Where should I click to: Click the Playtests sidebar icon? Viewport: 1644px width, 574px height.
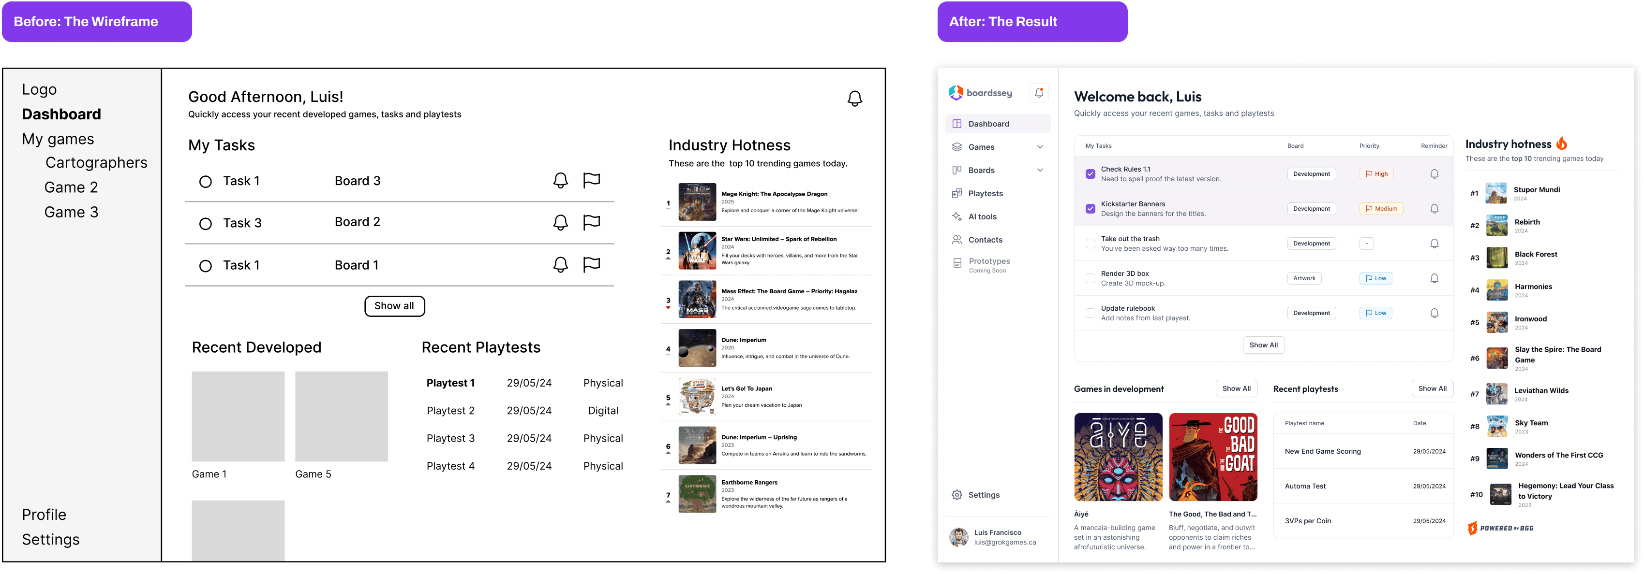click(957, 194)
